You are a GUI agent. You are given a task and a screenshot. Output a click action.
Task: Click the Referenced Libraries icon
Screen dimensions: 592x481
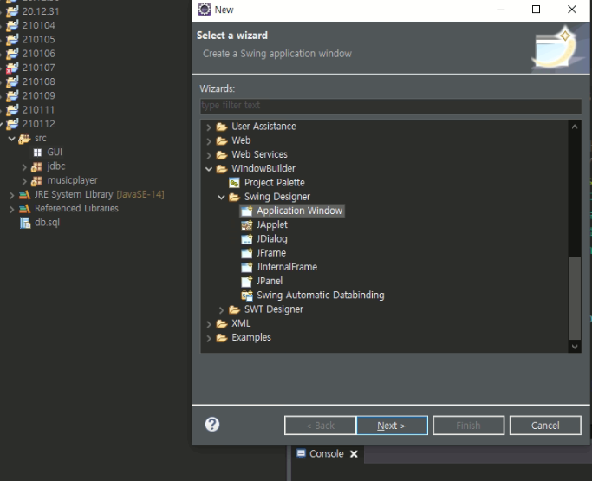(x=24, y=209)
